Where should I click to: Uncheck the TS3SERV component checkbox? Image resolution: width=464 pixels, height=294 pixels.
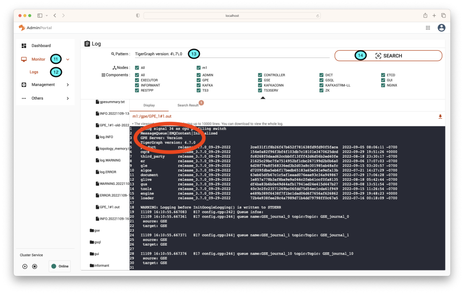click(260, 91)
